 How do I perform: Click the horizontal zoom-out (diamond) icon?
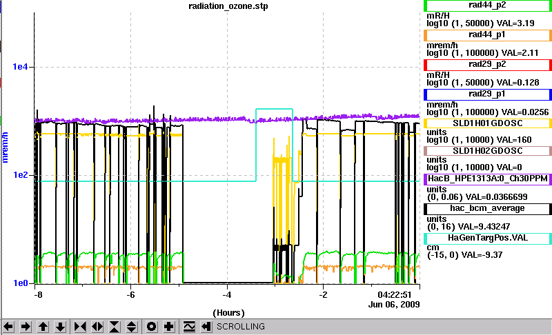97,327
